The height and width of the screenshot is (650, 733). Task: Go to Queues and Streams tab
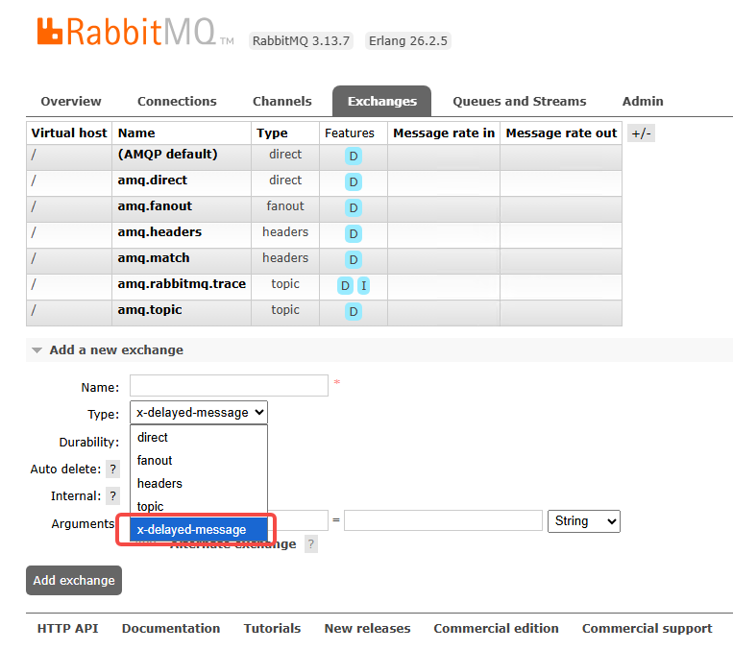pos(520,102)
